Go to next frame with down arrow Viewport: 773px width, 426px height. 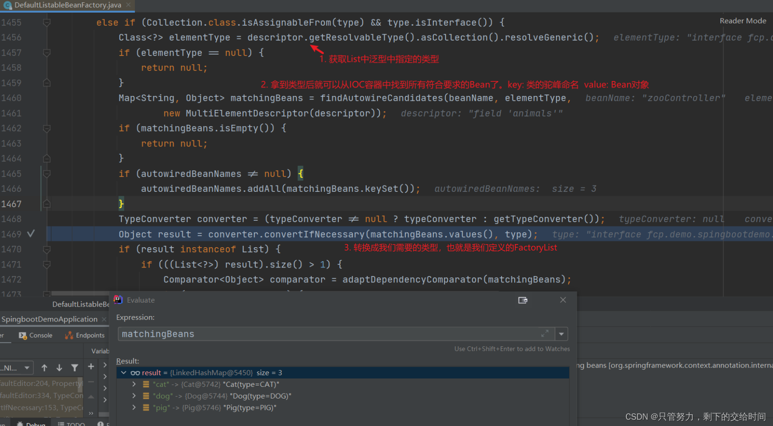pos(59,367)
